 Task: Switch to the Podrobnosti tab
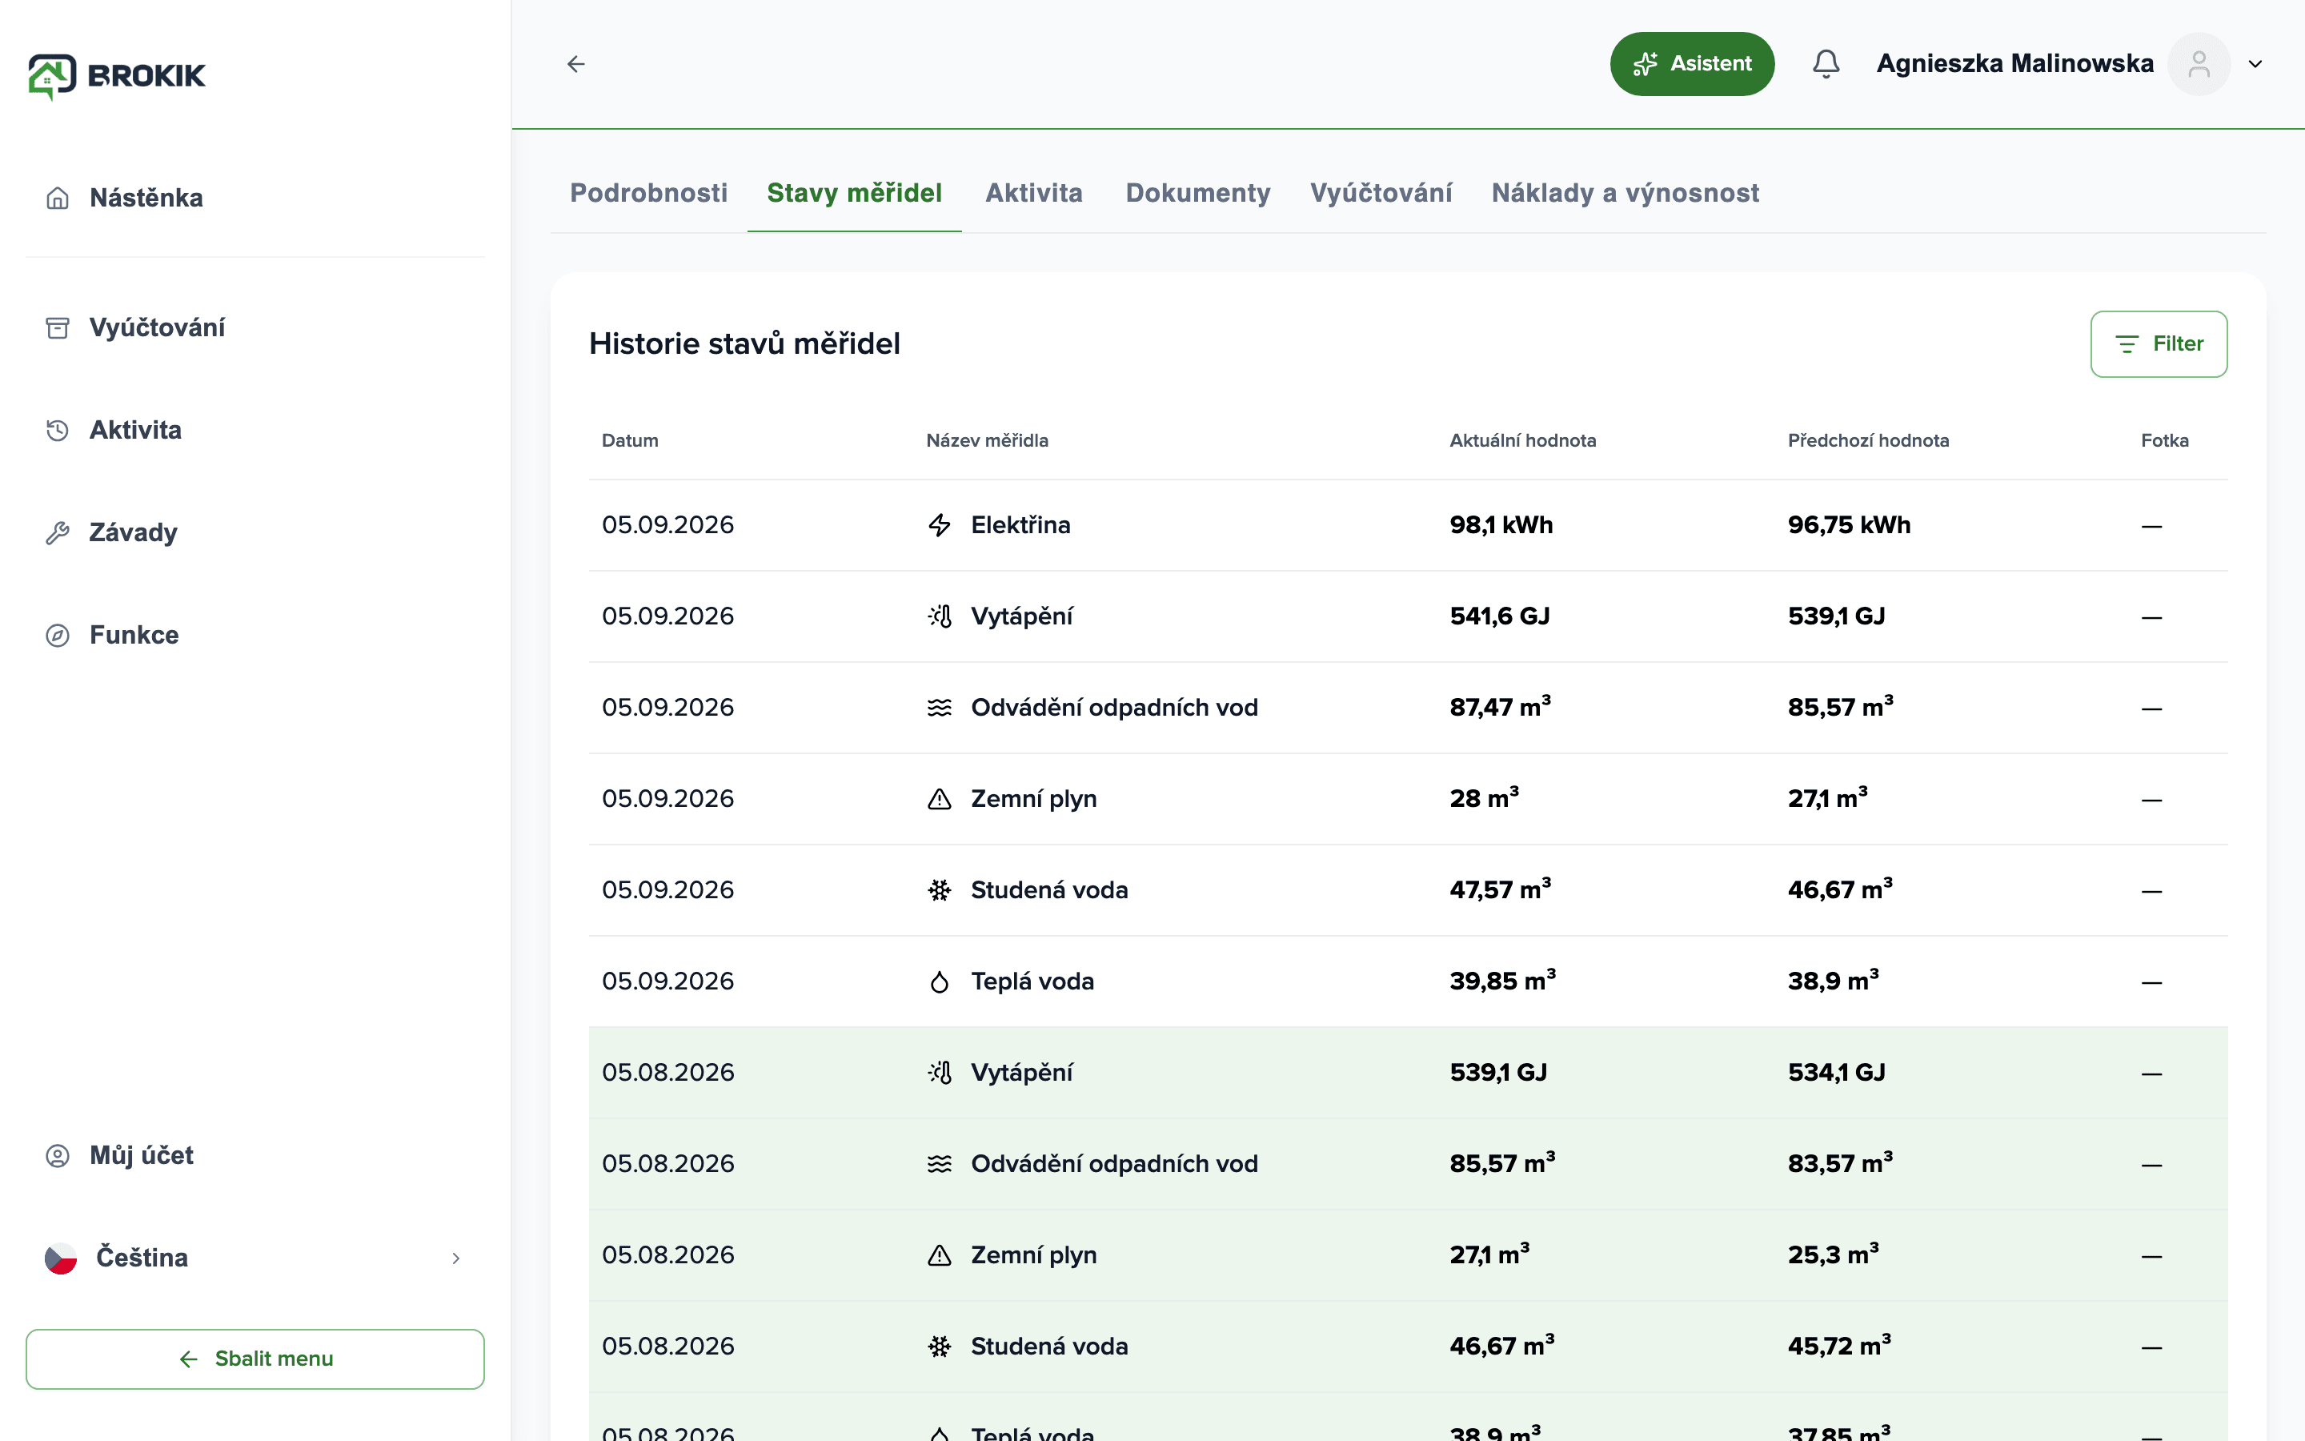click(648, 192)
